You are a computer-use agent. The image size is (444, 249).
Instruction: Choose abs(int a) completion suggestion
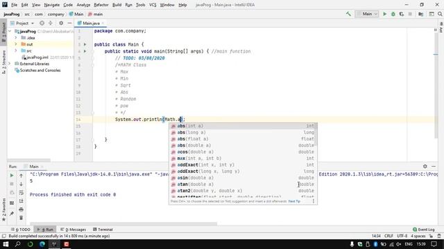click(243, 126)
